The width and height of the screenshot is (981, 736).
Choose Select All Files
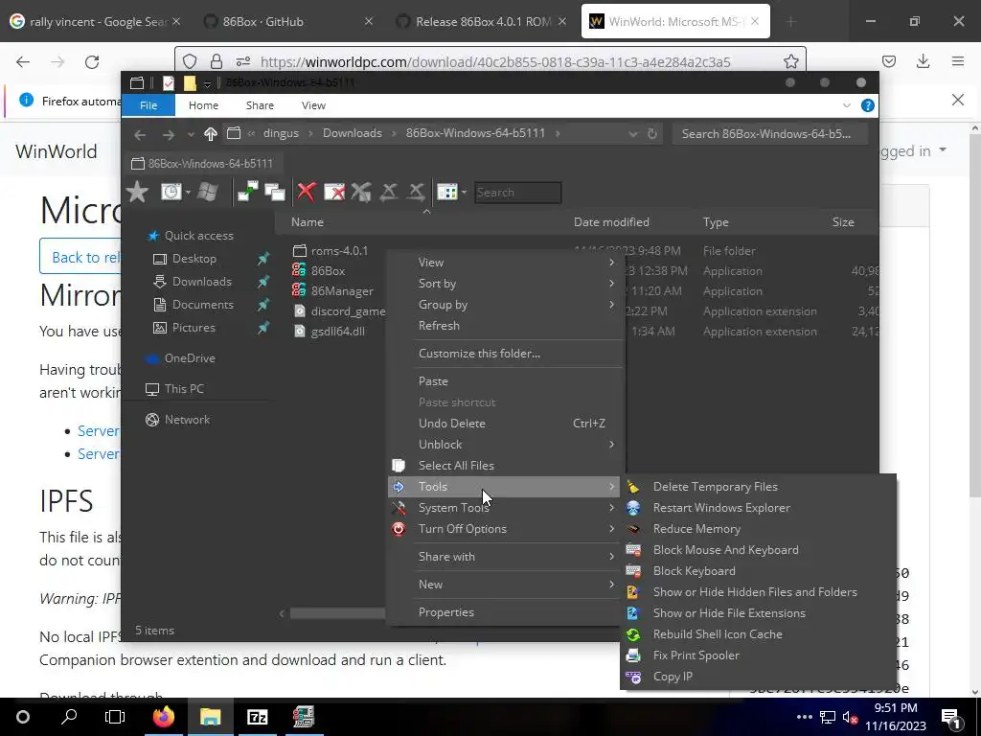(x=504, y=465)
